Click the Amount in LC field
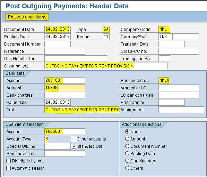The height and width of the screenshot is (177, 207). [179, 88]
